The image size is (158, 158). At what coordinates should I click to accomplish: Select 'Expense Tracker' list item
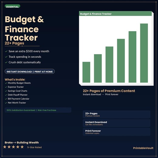click(x=16, y=87)
